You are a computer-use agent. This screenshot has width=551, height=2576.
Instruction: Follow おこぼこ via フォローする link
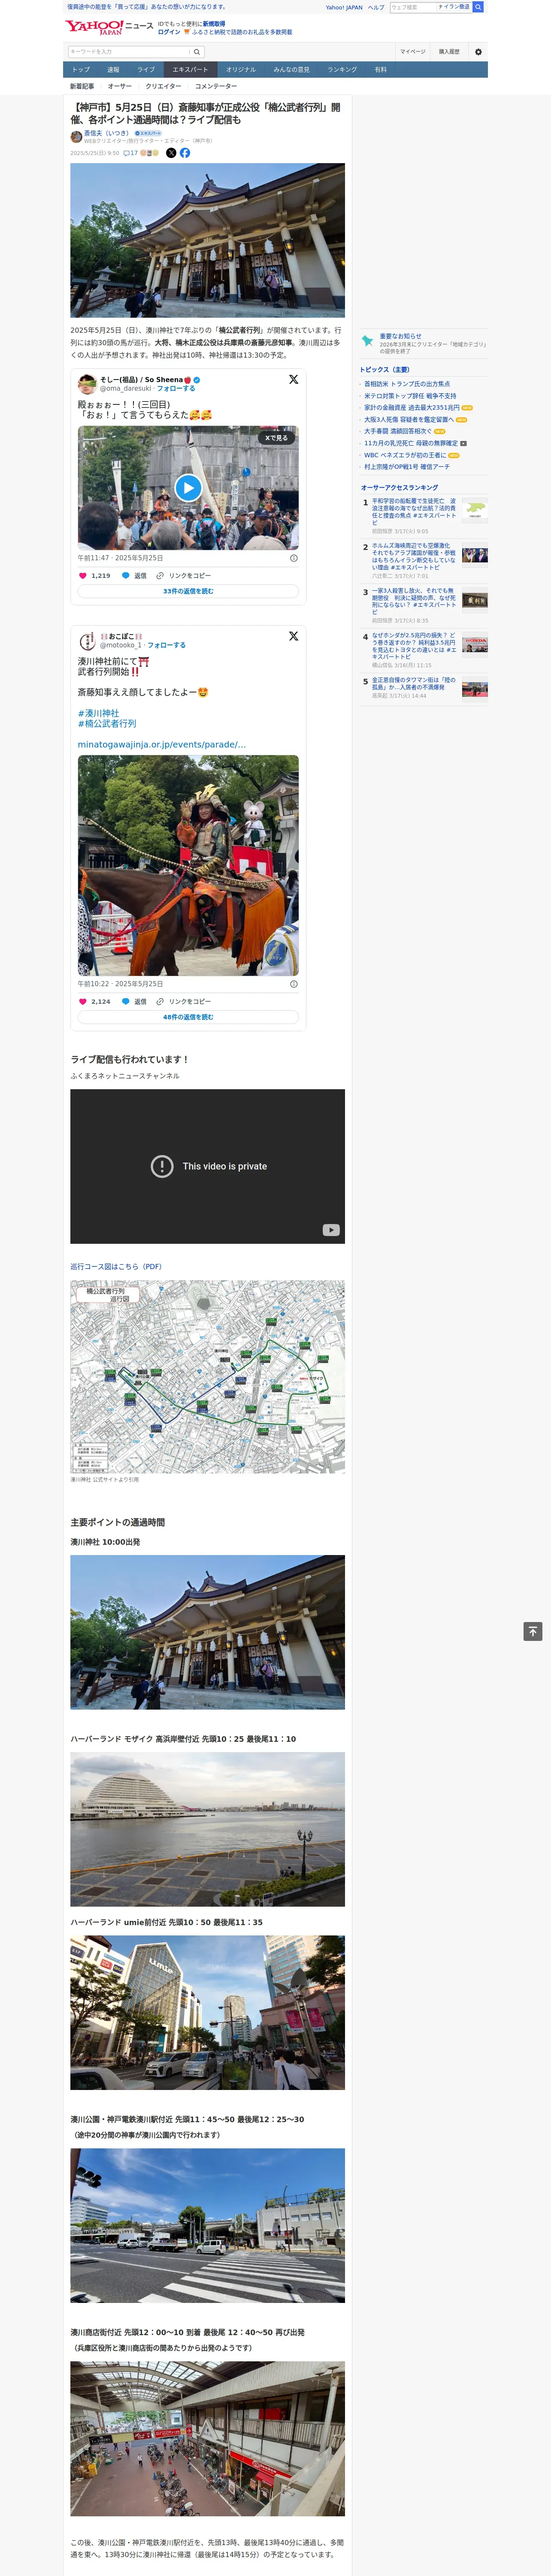coord(166,645)
